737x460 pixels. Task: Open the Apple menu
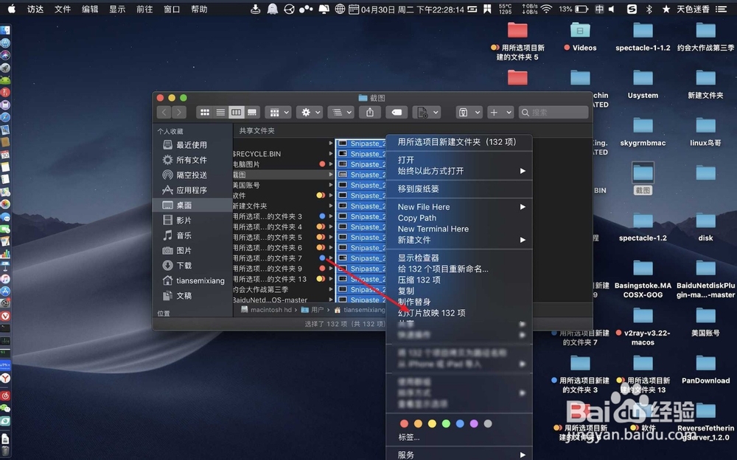click(x=11, y=9)
